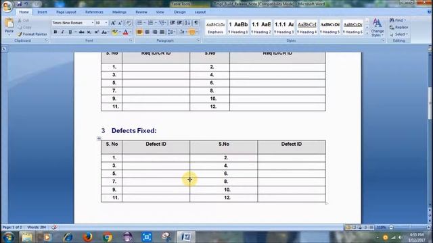Switch to the Review tab

tap(141, 12)
